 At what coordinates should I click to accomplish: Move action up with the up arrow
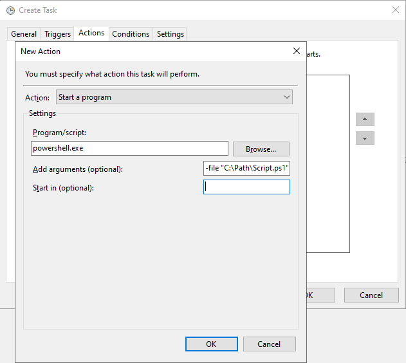(x=365, y=119)
